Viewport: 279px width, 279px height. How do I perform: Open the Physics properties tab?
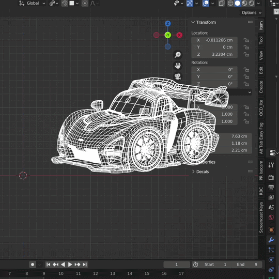coord(271,260)
